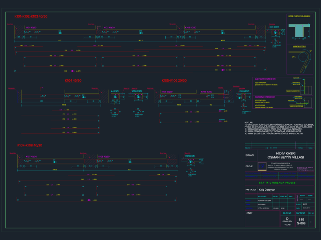
Task: Click the K104 KESİTİ section symbol
Action: (138, 96)
